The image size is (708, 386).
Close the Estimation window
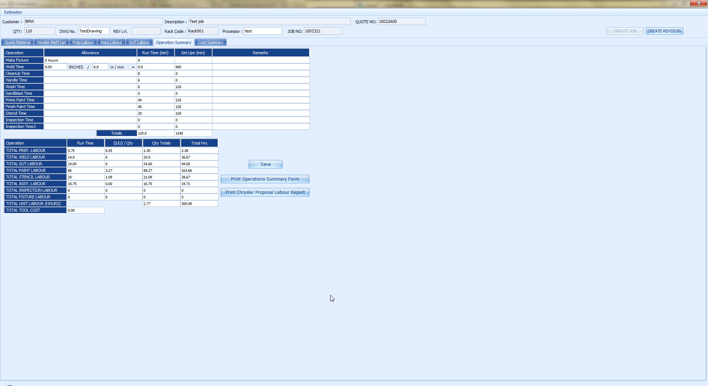pyautogui.click(x=698, y=3)
